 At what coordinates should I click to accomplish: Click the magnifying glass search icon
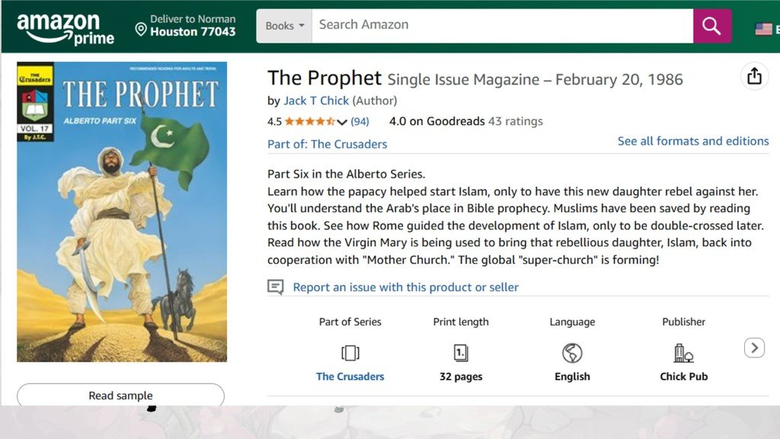[711, 25]
